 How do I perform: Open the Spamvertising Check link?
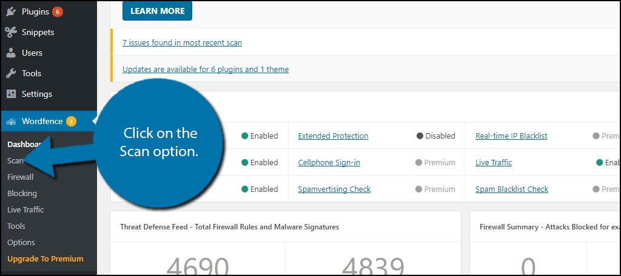tap(334, 189)
